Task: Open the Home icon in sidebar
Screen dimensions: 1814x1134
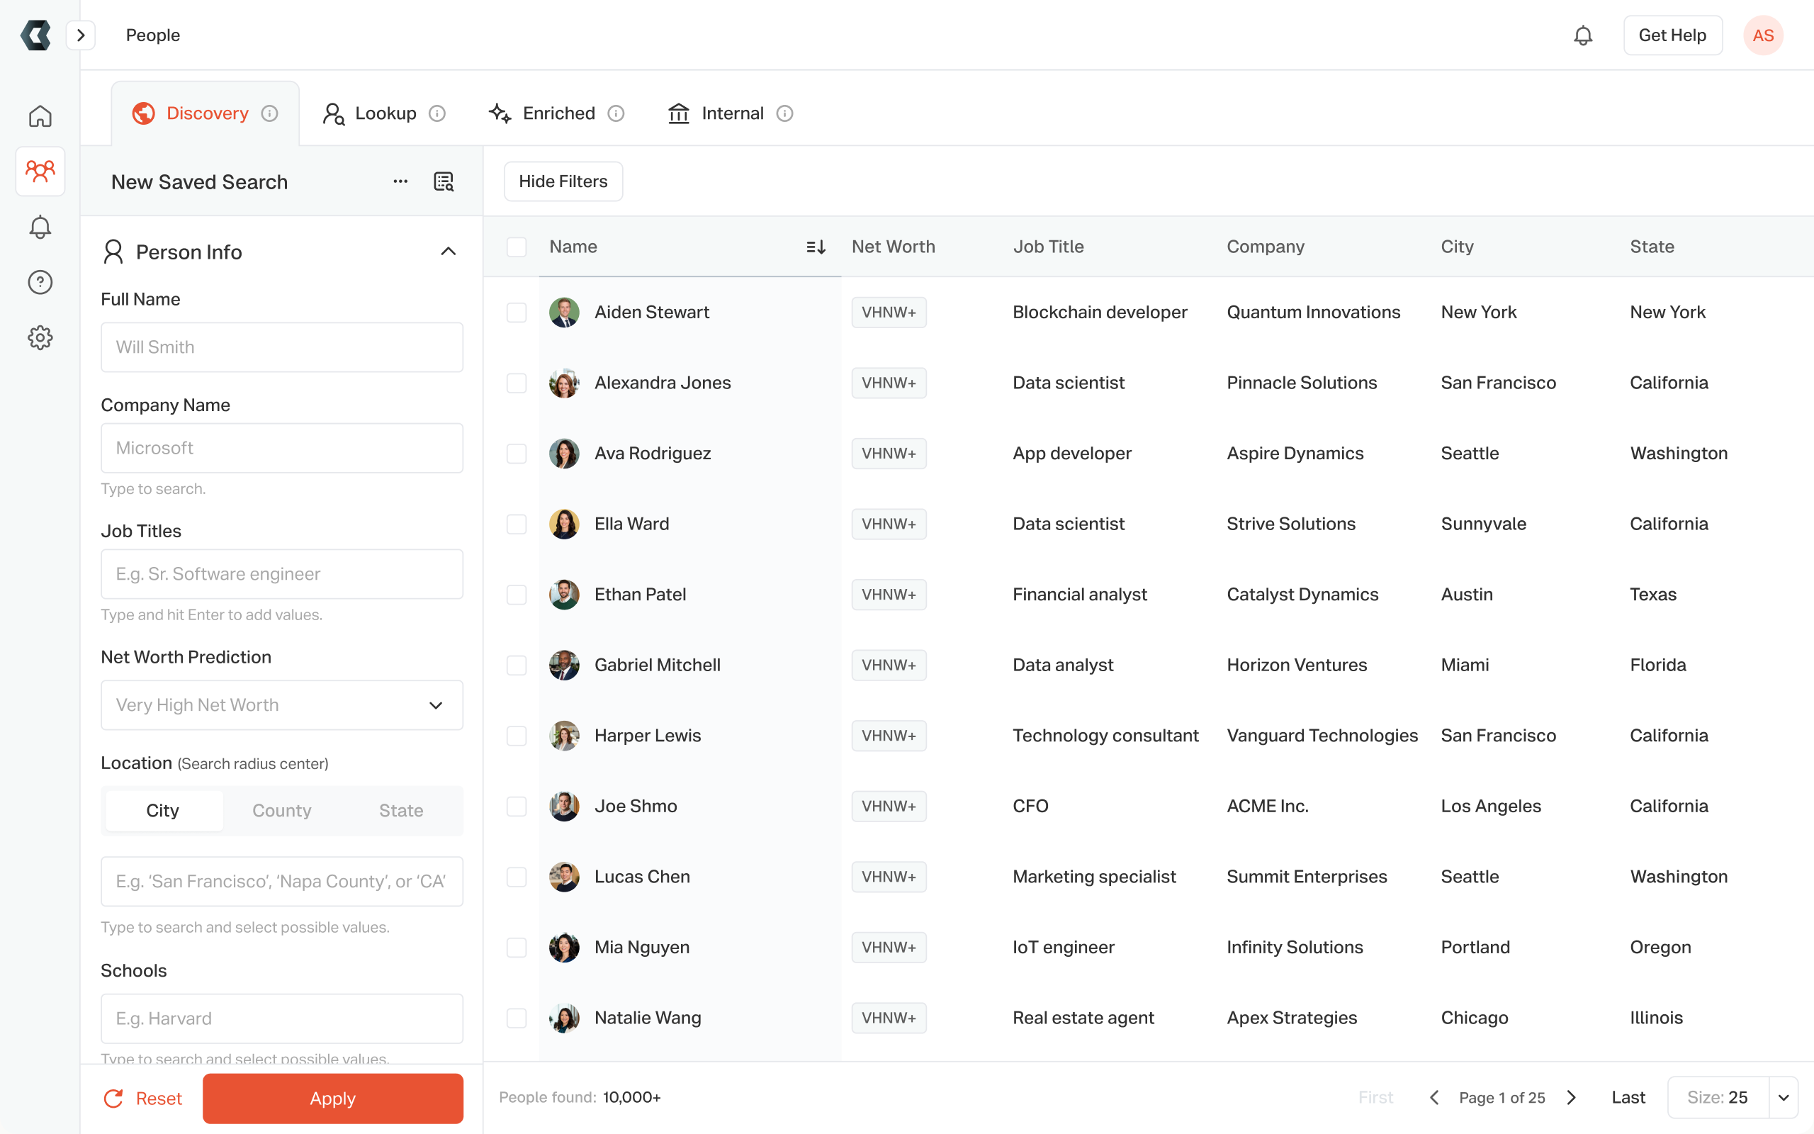Action: 40,116
